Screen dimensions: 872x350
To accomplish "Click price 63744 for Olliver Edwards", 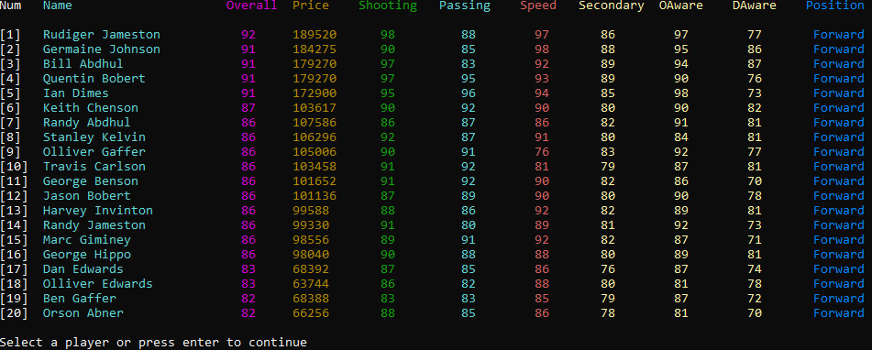I will (311, 284).
